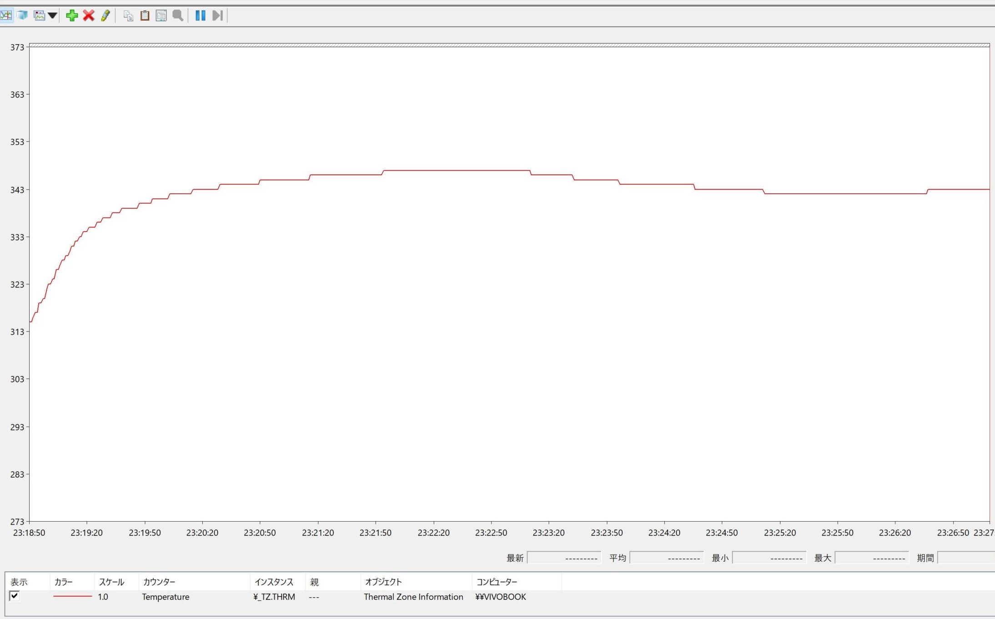The width and height of the screenshot is (995, 619).
Task: Click the 1.0 scale value cell
Action: (103, 597)
